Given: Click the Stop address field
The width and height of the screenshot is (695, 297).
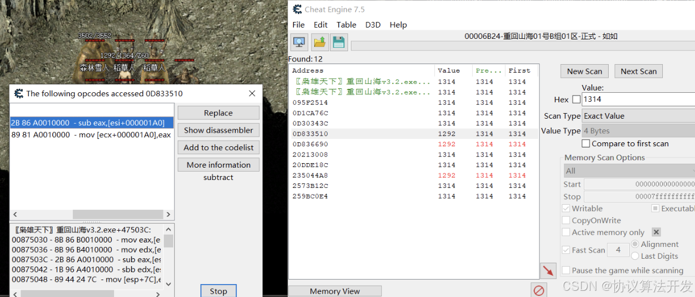Looking at the screenshot, I should (x=639, y=196).
